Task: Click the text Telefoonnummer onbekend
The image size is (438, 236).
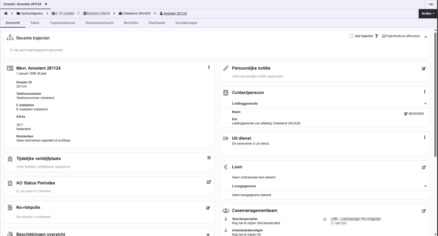Action: pyautogui.click(x=35, y=98)
